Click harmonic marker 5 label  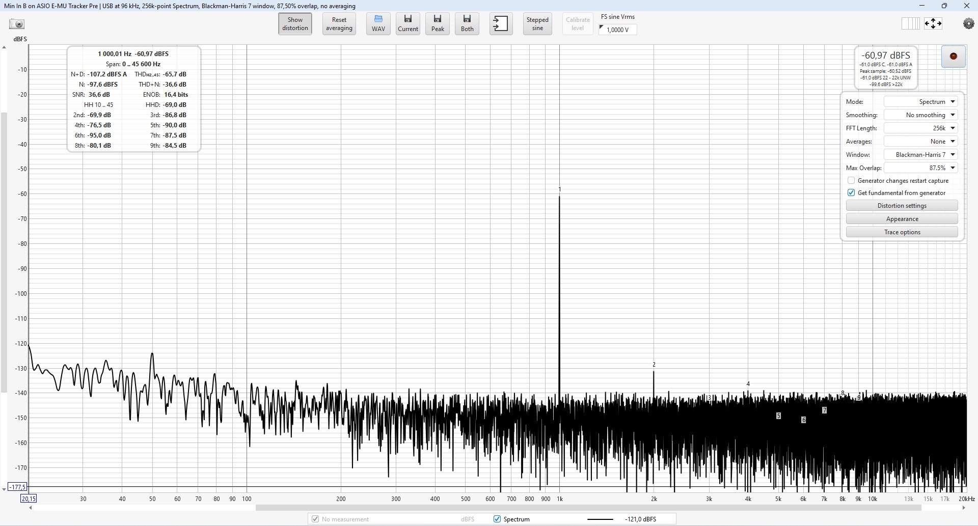[x=778, y=416]
